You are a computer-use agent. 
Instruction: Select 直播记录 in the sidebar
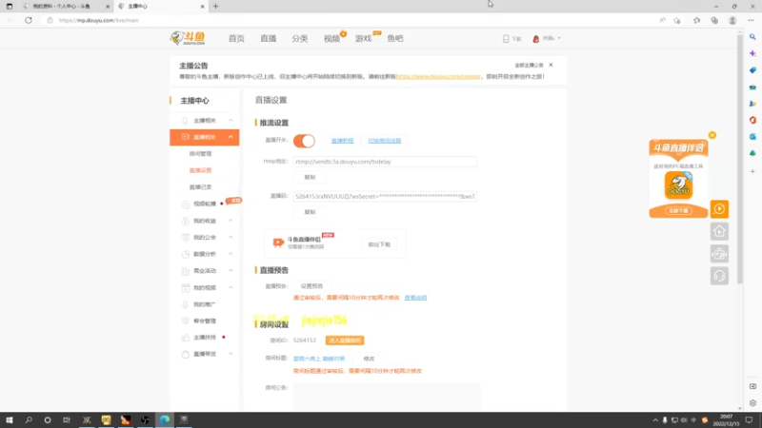pyautogui.click(x=200, y=186)
